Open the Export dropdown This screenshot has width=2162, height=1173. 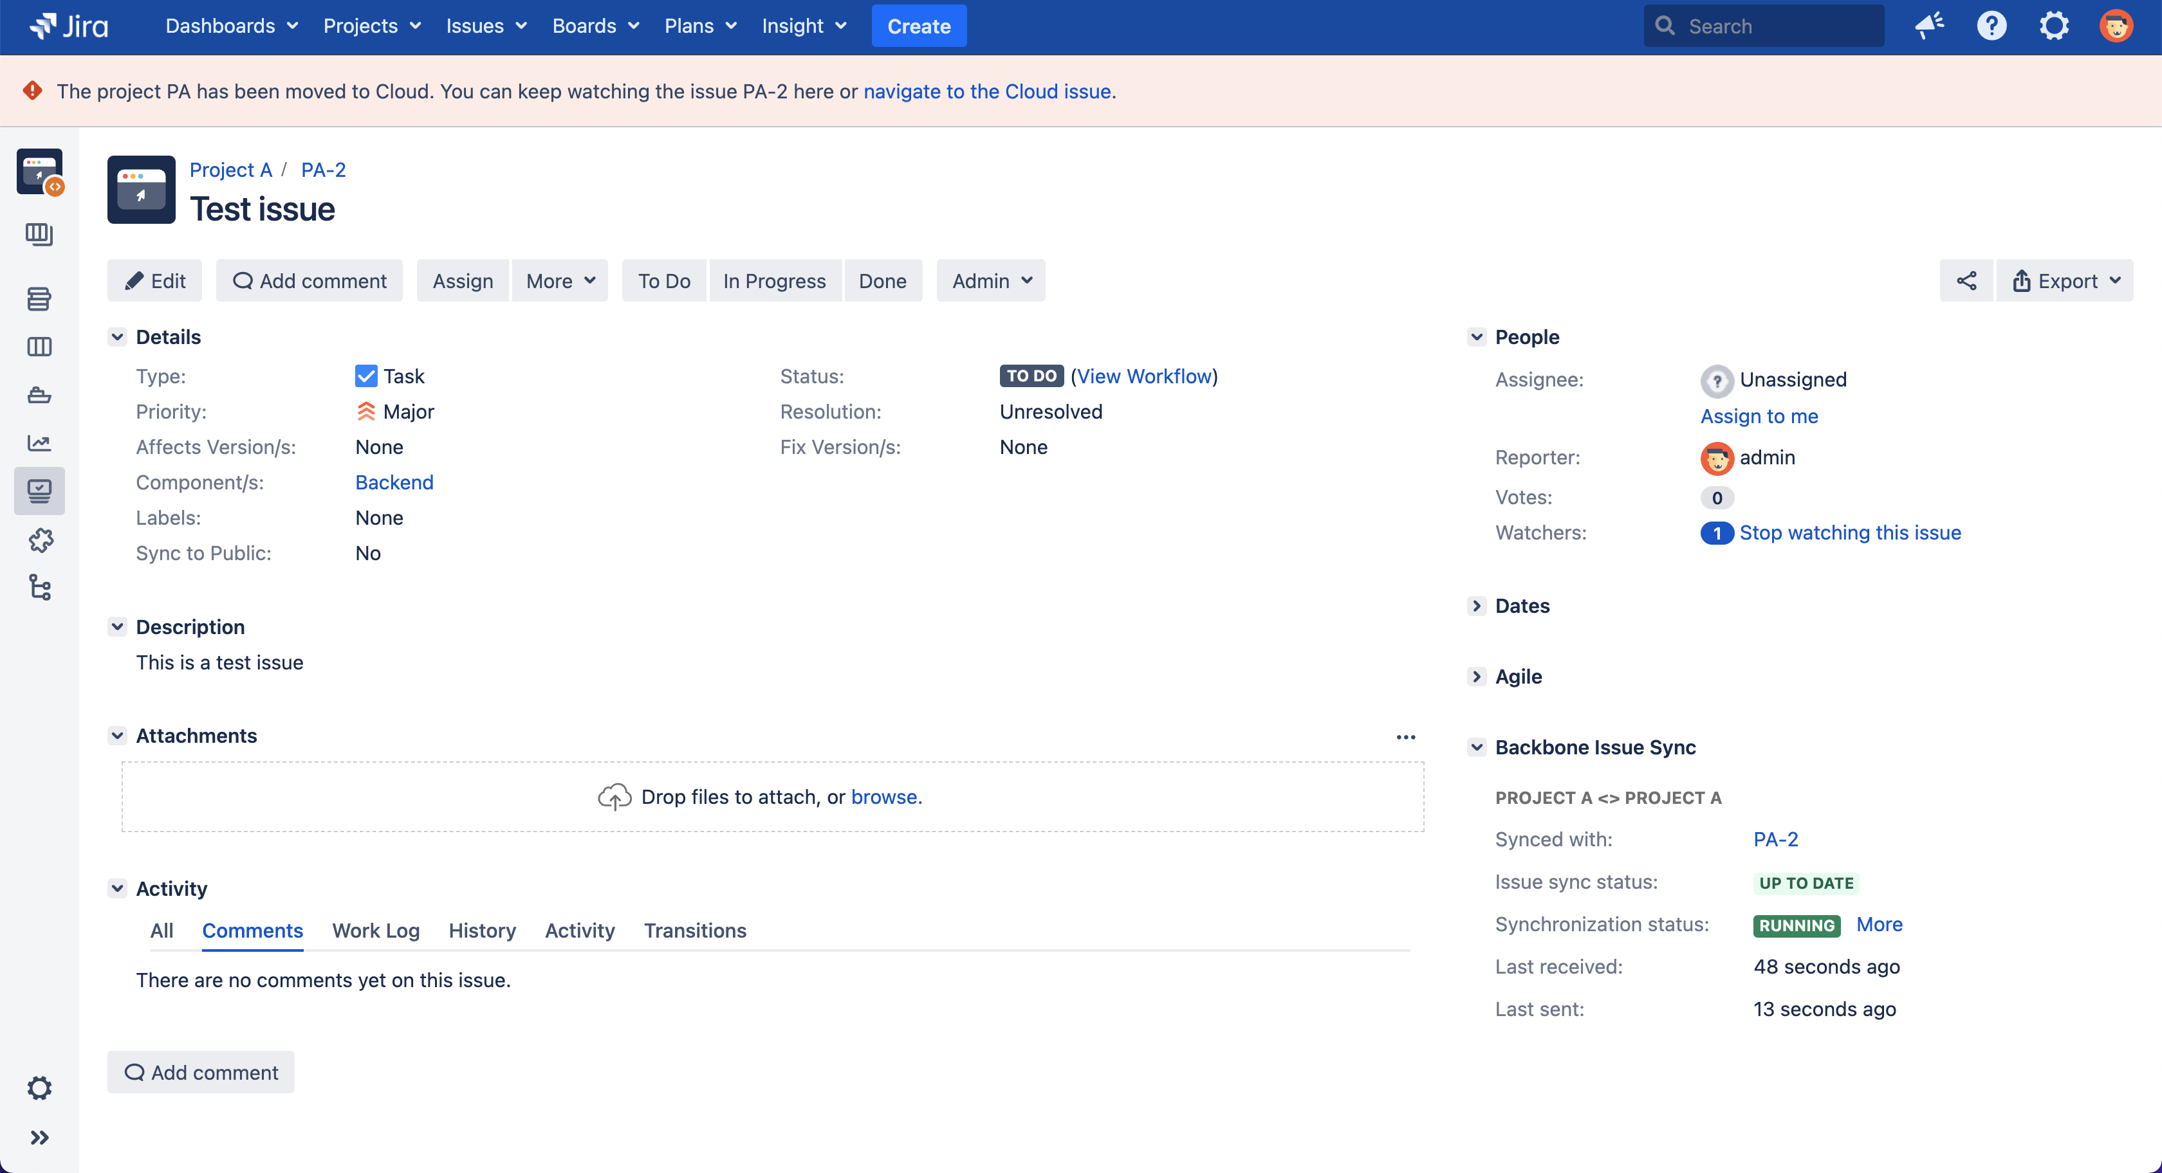(2065, 281)
